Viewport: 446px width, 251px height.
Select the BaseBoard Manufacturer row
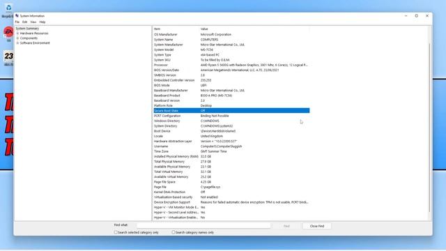click(231, 91)
